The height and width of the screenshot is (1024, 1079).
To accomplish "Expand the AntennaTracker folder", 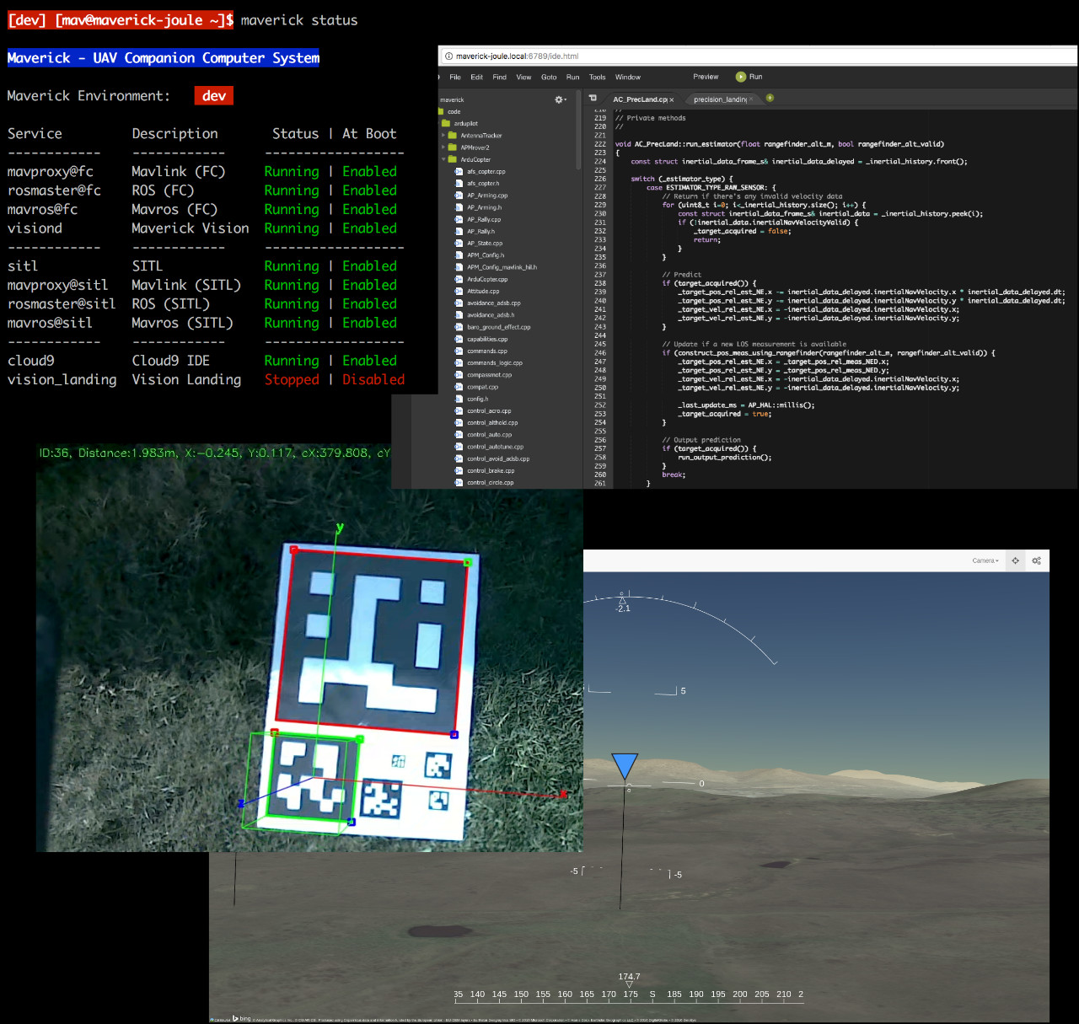I will coord(443,136).
